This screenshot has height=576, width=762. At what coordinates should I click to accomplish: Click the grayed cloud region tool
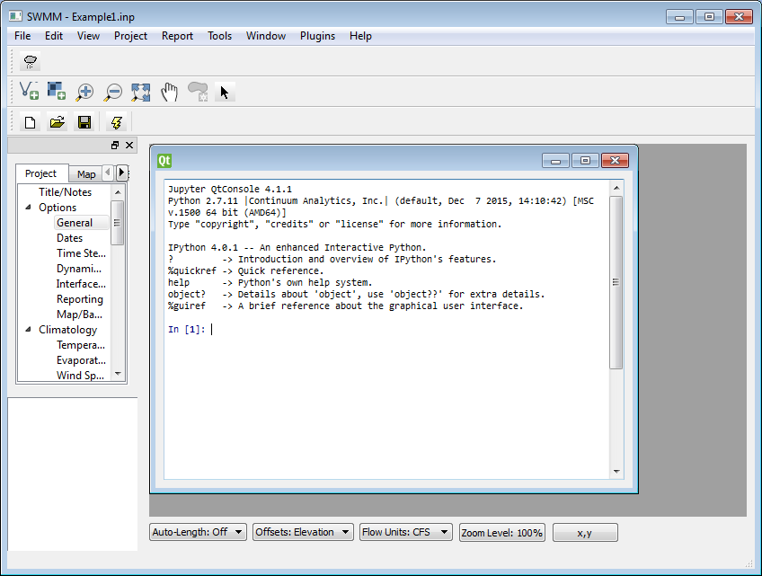198,92
